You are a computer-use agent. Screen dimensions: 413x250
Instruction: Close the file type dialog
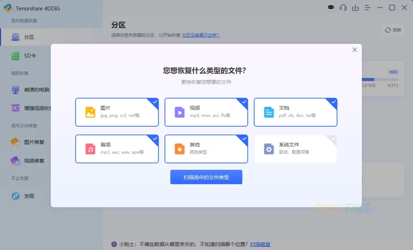pyautogui.click(x=355, y=50)
